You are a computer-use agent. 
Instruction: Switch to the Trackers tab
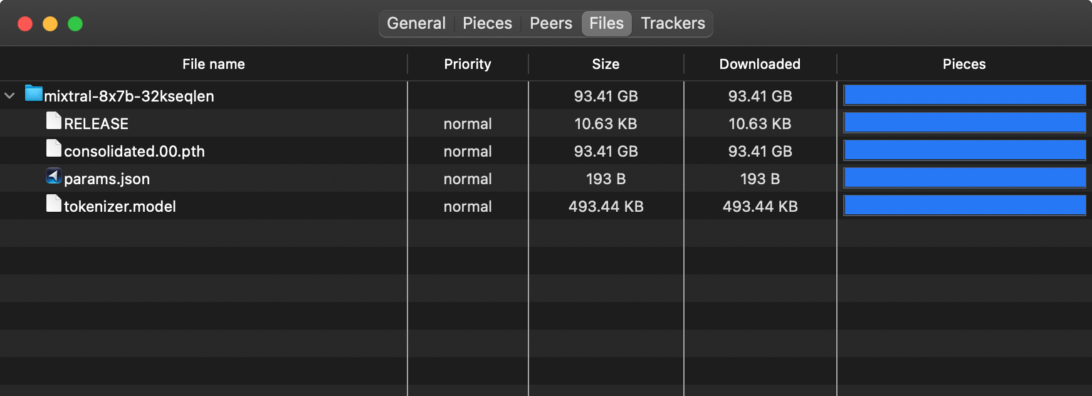pos(673,23)
